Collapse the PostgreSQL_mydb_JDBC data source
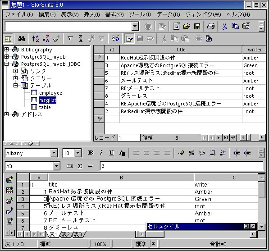The image size is (269, 251). pyautogui.click(x=6, y=64)
